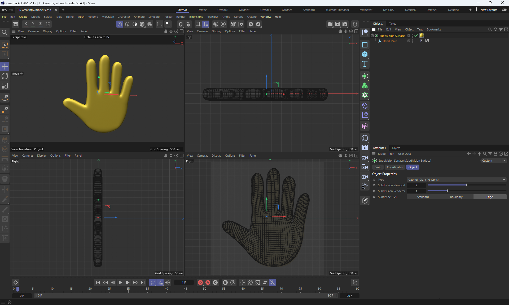Toggle the X axis lock icon

26,24
